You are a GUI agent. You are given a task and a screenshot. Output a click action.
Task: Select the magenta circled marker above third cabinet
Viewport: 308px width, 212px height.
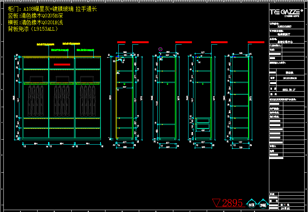tap(160, 49)
